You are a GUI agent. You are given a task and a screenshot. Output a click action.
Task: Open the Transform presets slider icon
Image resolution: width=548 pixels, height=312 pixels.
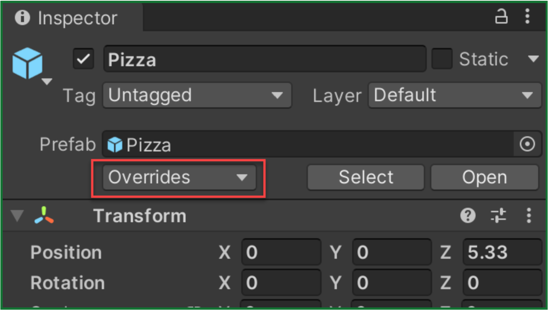pyautogui.click(x=498, y=216)
